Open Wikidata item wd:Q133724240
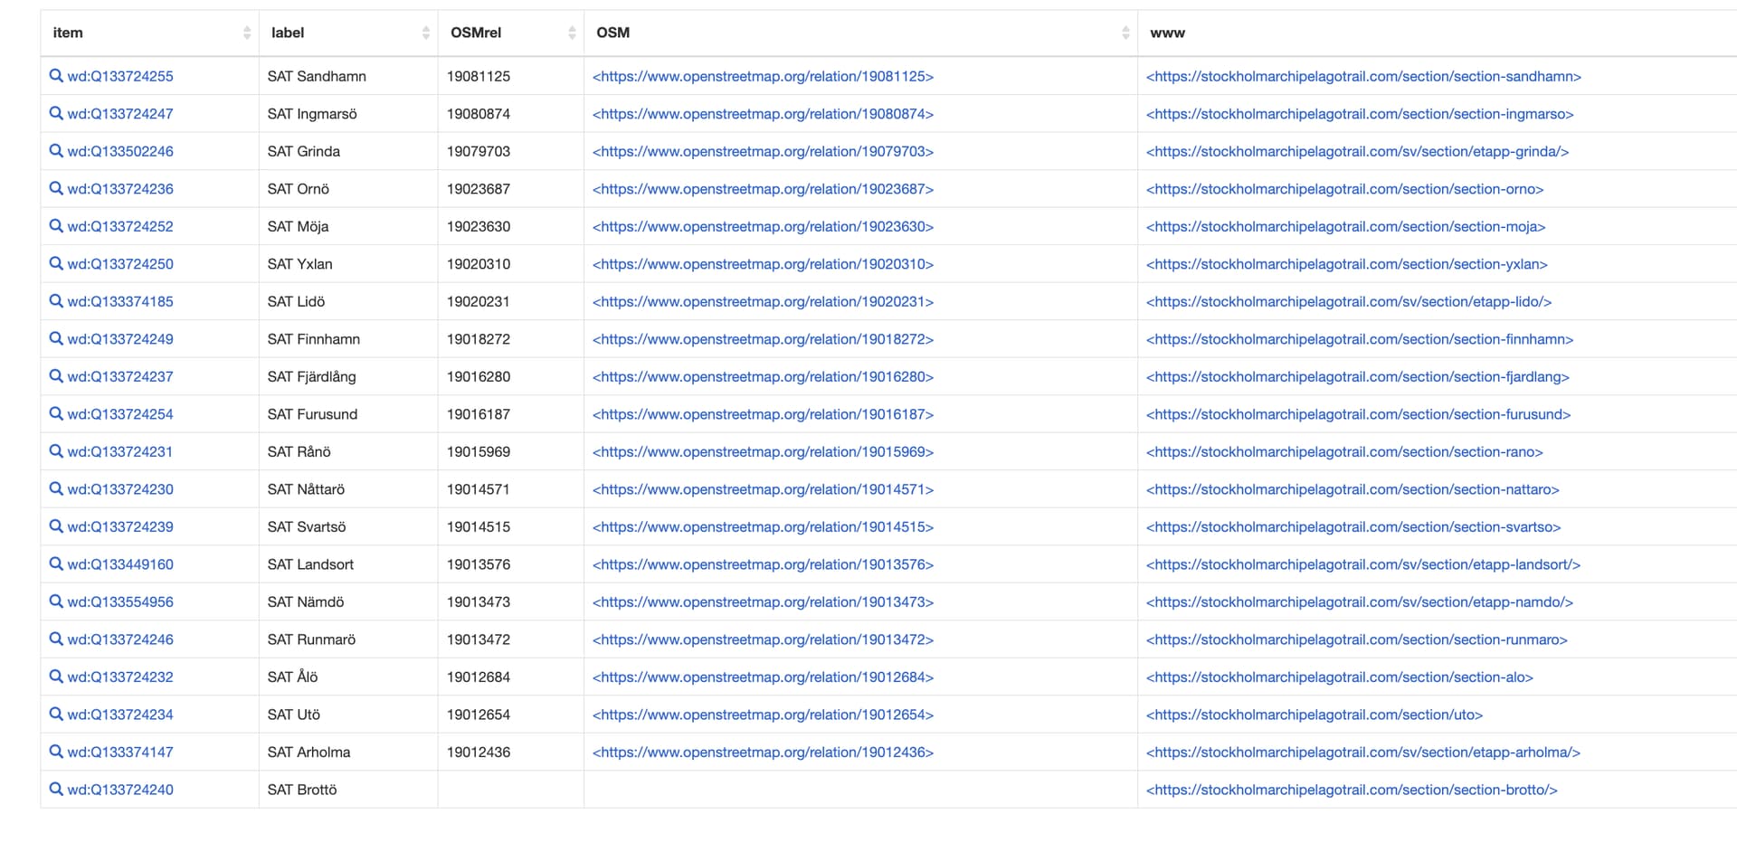The image size is (1737, 852). (120, 790)
